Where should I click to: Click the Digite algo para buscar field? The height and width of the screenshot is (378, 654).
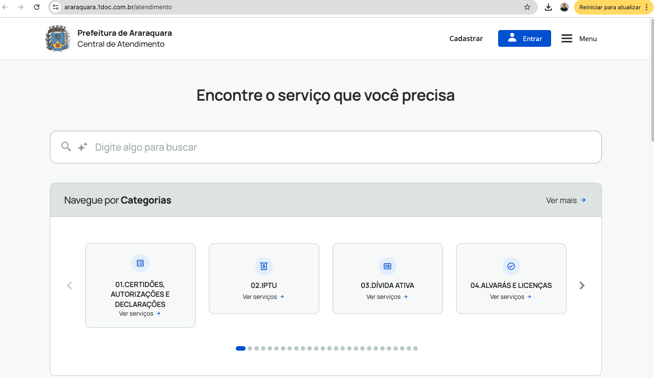(326, 147)
